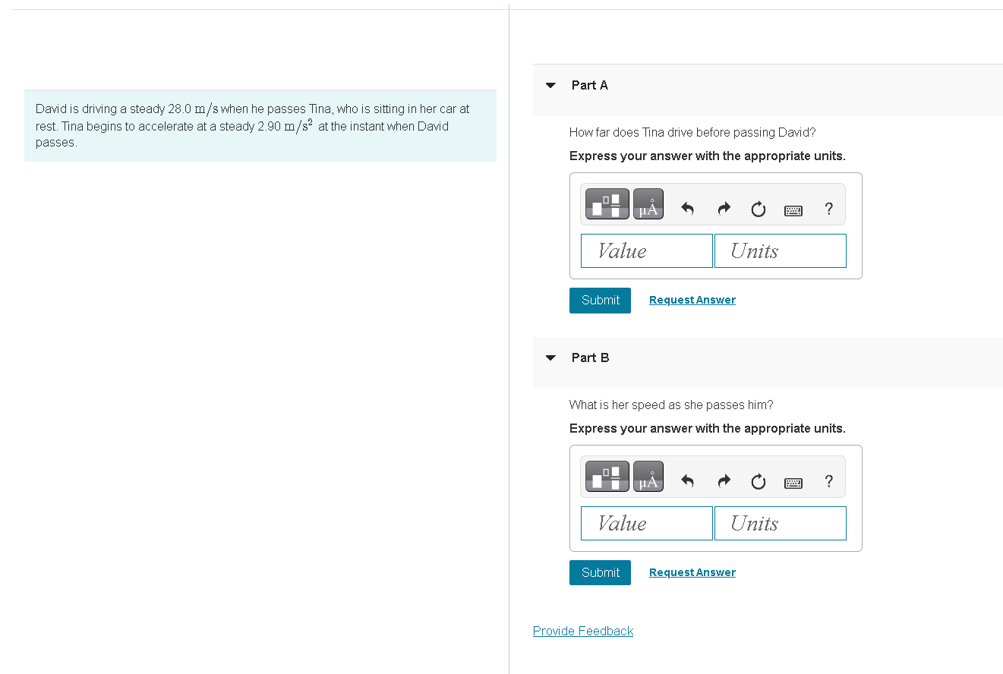This screenshot has height=674, width=1003.
Task: Click the undo arrow in Part A
Action: (x=688, y=209)
